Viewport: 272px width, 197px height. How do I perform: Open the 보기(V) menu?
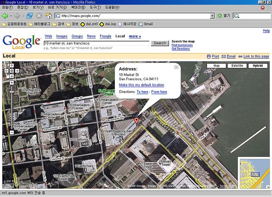coord(38,7)
